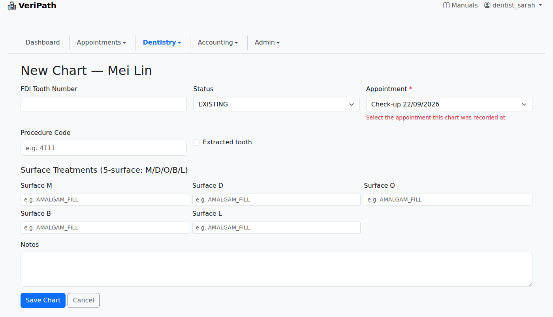Click the red appointment help text
The height and width of the screenshot is (317, 553).
pyautogui.click(x=436, y=117)
